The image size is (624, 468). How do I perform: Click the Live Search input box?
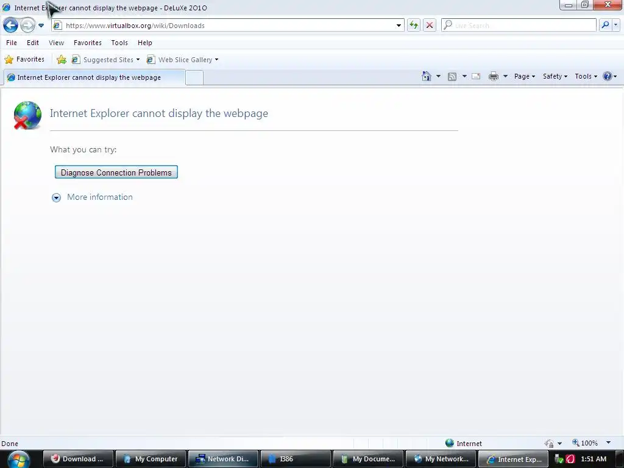(x=519, y=26)
